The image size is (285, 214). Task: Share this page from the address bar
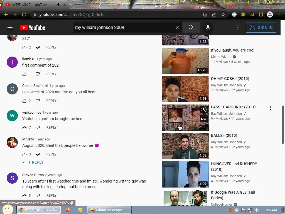(x=214, y=14)
